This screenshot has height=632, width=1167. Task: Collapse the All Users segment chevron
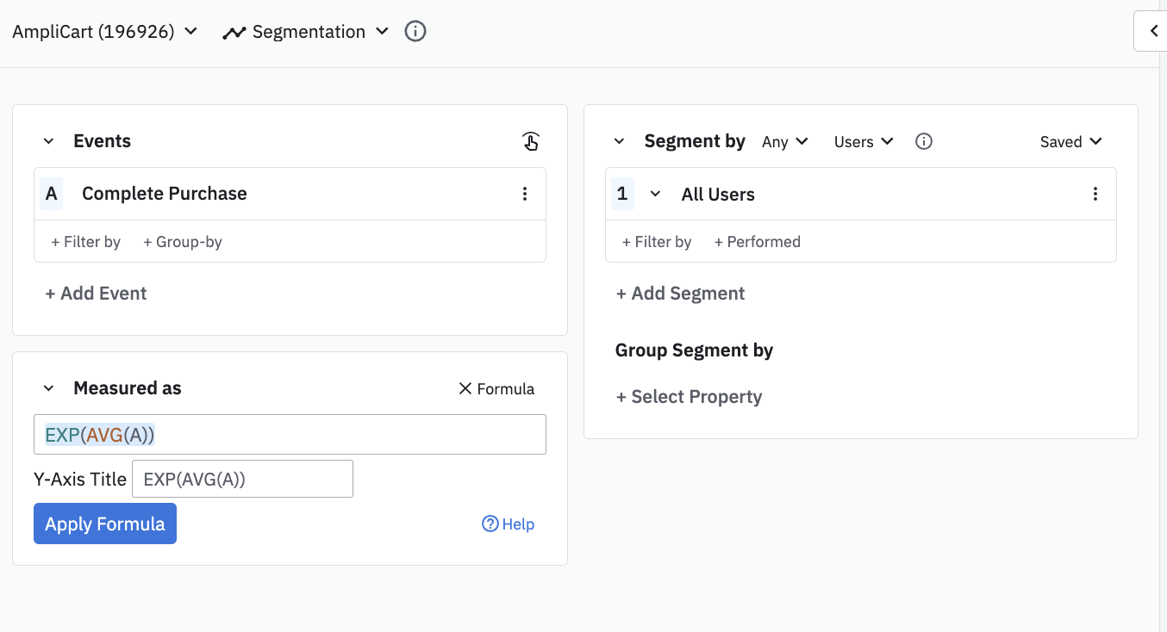655,194
